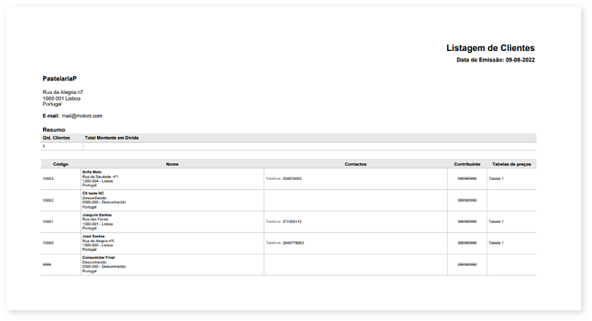592x321 pixels.
Task: Click the 1000-001 Lisboa postal code line
Action: tap(61, 98)
